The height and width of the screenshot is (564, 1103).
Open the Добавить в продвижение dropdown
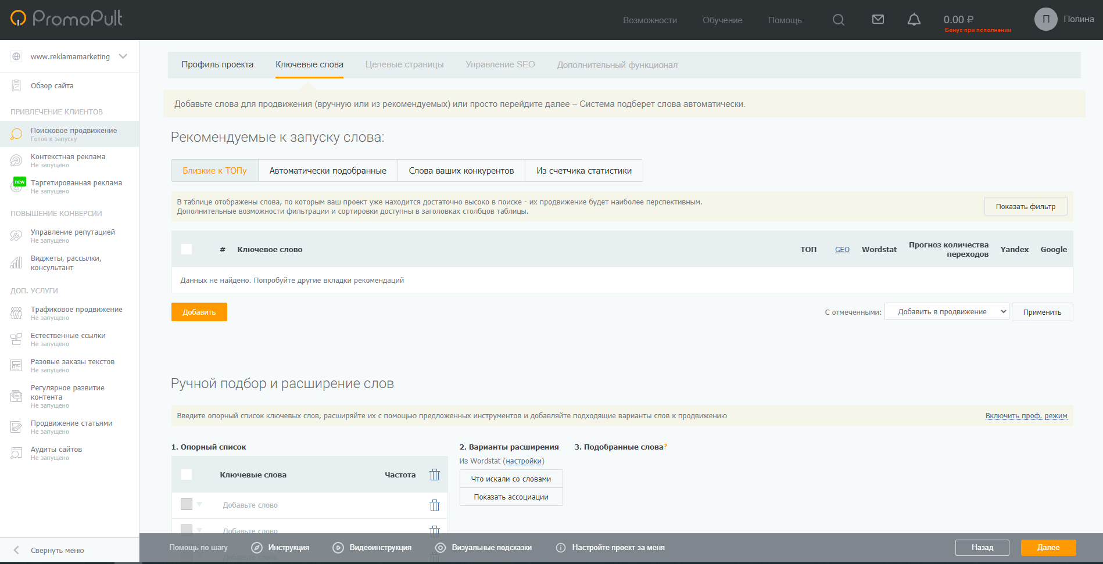coord(947,312)
